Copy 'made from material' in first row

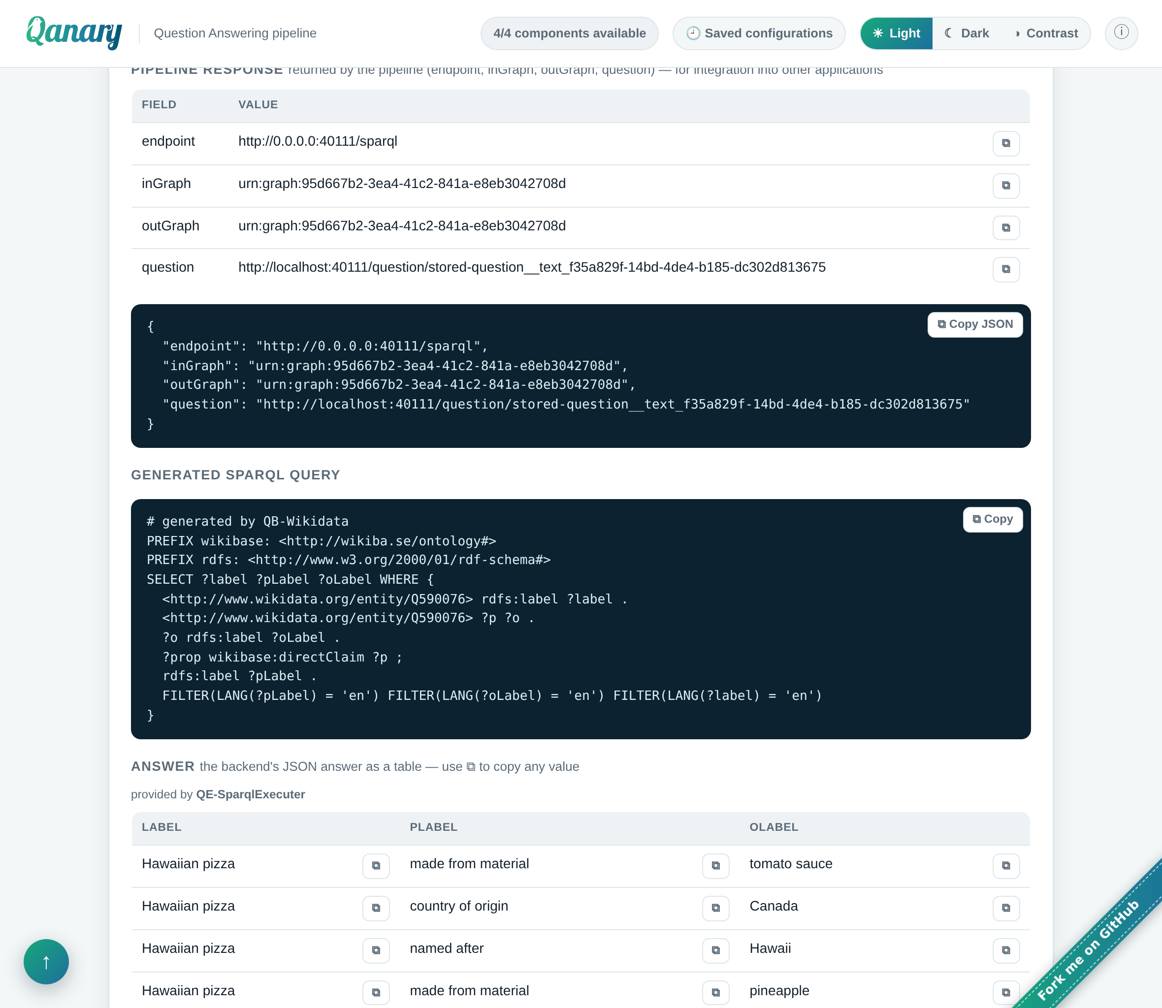(x=715, y=866)
